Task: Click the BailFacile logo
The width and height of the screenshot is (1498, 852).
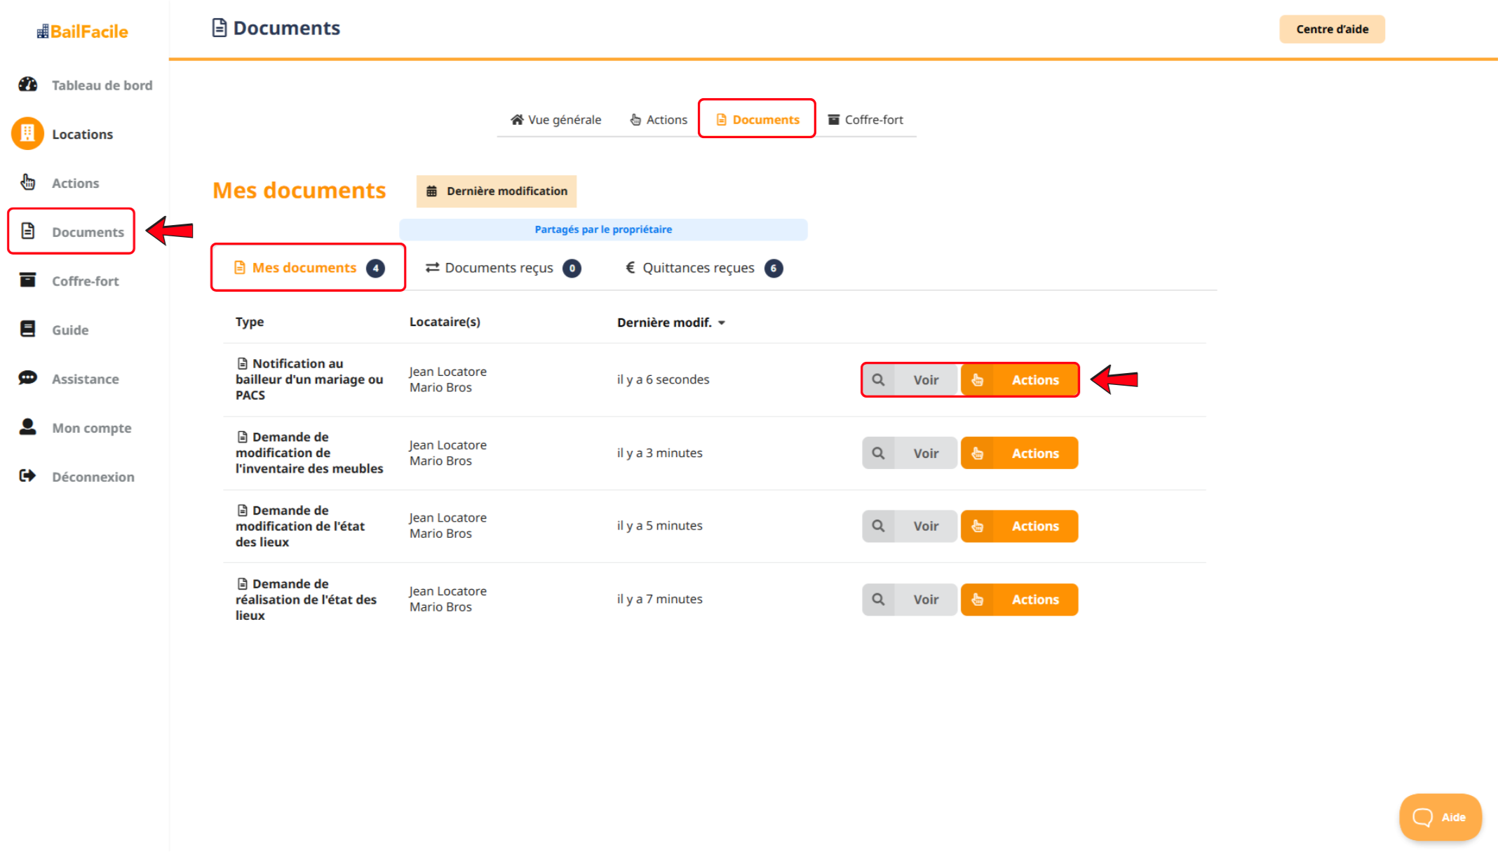Action: click(83, 32)
